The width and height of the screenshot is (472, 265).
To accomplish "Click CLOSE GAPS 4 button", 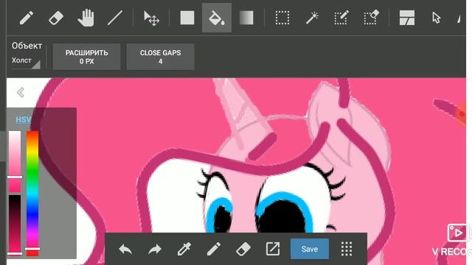I will (x=161, y=57).
